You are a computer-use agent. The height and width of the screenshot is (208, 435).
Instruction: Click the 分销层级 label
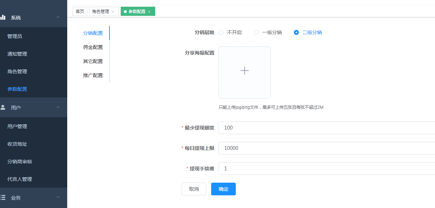204,32
